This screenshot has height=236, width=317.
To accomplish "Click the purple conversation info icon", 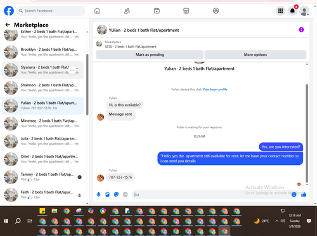I will pyautogui.click(x=301, y=30).
